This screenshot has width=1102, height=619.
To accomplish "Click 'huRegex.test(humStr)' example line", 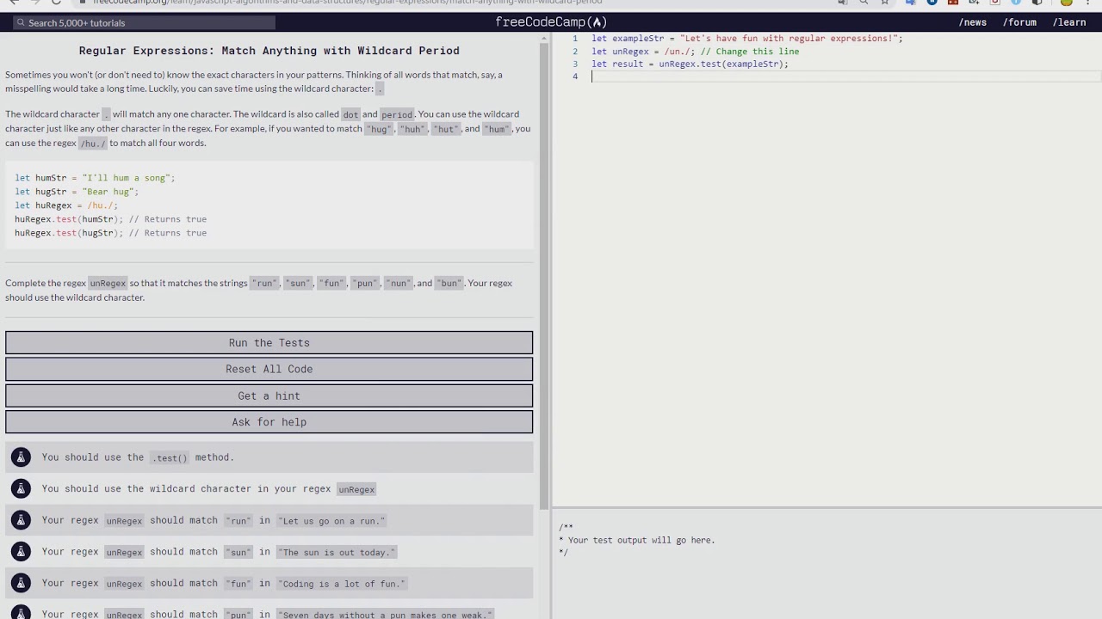I will (110, 219).
